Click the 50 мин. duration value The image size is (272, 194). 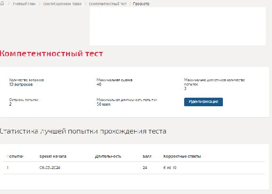(104, 104)
